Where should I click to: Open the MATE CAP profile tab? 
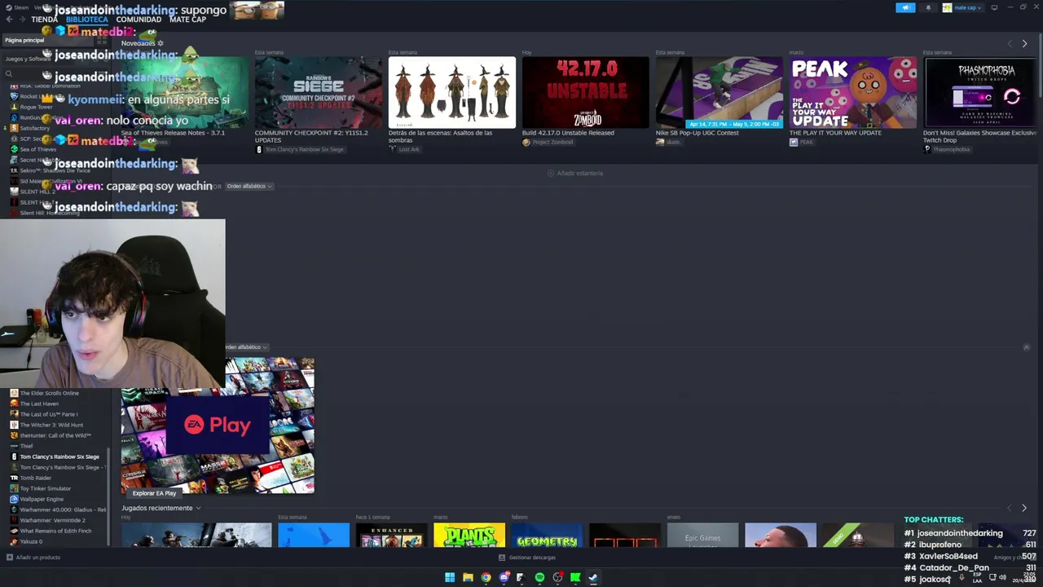[x=187, y=20]
